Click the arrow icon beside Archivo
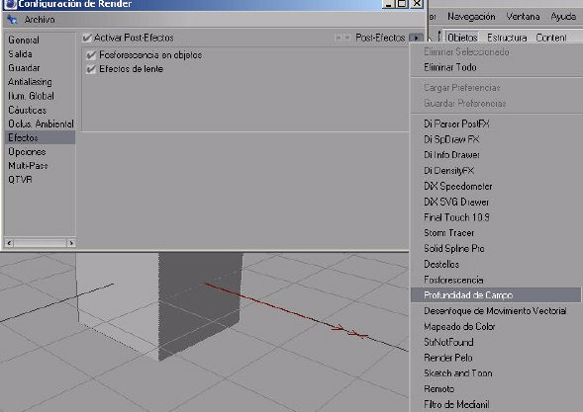583x412 pixels. pos(12,20)
